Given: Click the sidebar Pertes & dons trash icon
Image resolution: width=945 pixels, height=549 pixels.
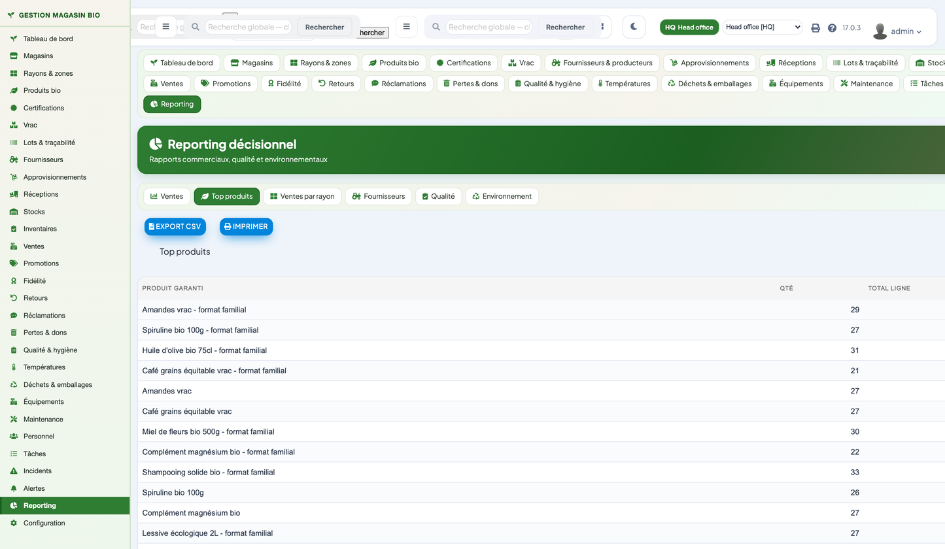Looking at the screenshot, I should click(13, 333).
